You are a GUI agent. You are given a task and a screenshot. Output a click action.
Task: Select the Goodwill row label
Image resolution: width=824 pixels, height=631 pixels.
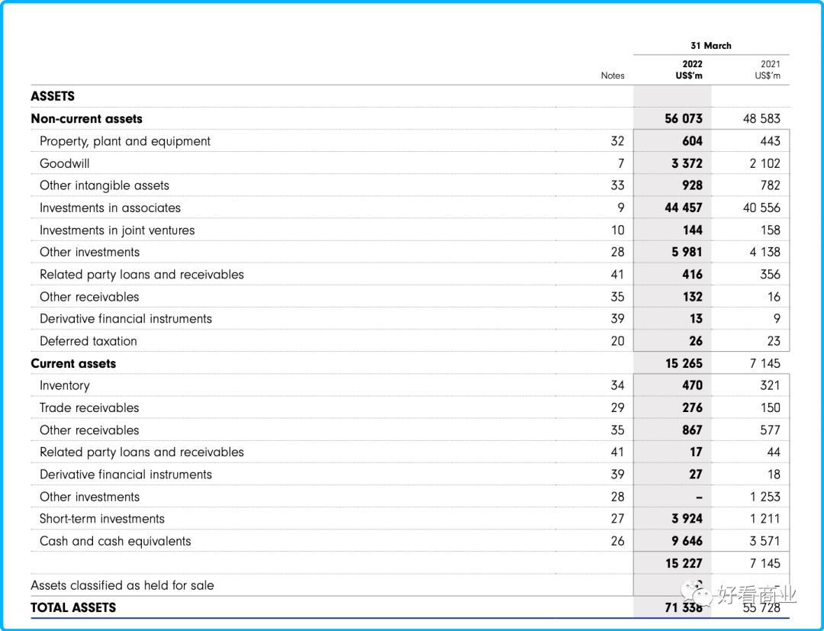[x=65, y=163]
